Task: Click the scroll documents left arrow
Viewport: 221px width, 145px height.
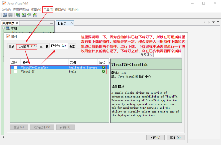Action: coord(205,22)
